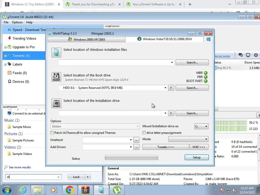Click F format button for Boot drive
260x195 pixels.
click(171, 88)
